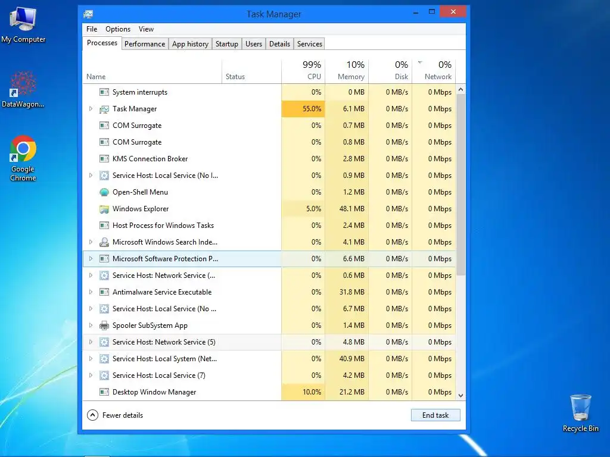Viewport: 610px width, 457px height.
Task: Select the Open-Shell Menu process
Action: pos(269,192)
